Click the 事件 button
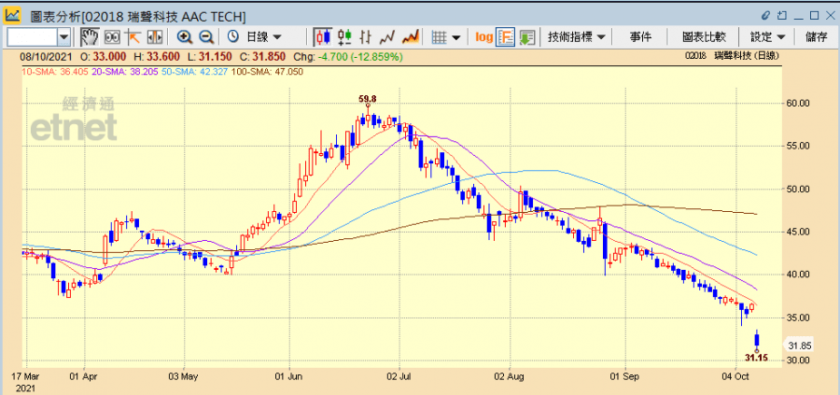Image resolution: width=840 pixels, height=395 pixels. (640, 36)
